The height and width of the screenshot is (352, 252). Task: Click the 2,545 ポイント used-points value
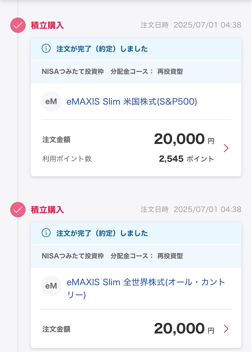point(186,159)
